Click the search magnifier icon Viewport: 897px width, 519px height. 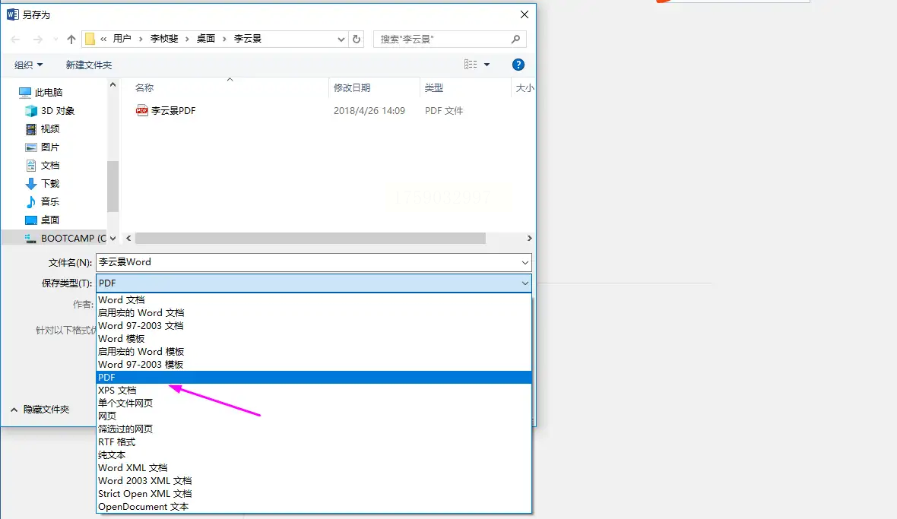(515, 39)
